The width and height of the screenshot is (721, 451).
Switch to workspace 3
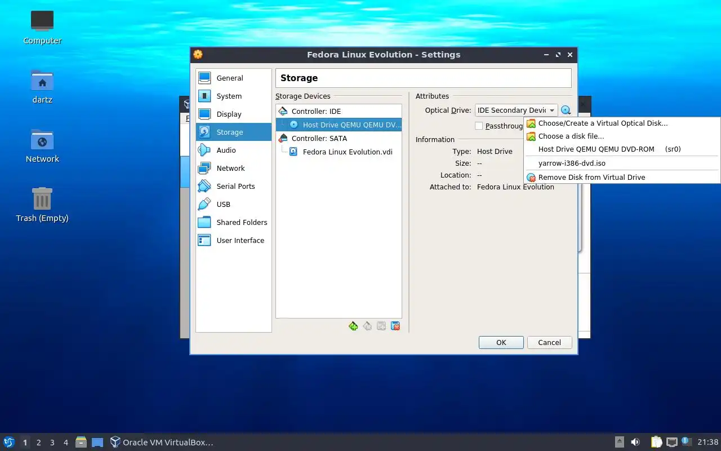[52, 443]
